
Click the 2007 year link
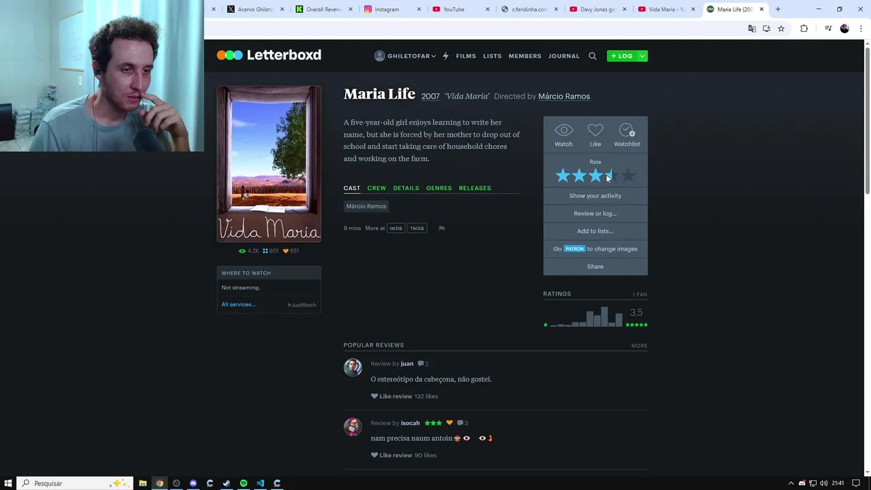pos(430,96)
